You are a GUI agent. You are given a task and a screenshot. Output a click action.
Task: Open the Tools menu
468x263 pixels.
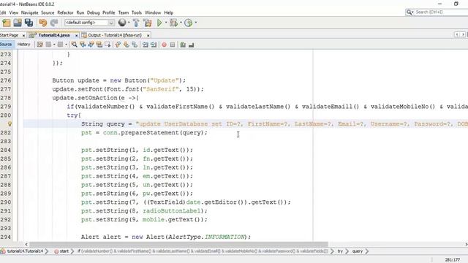137,12
